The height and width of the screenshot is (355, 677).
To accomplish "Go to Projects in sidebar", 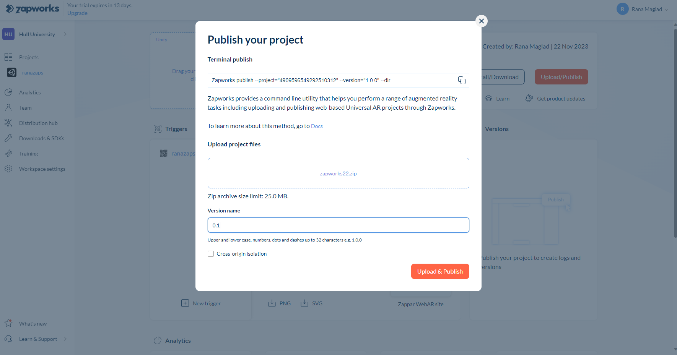I will point(29,57).
